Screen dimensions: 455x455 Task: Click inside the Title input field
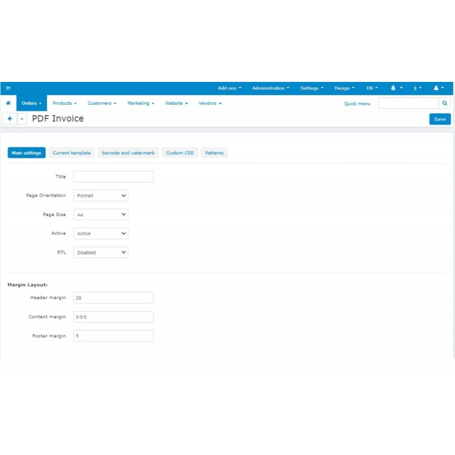point(113,176)
